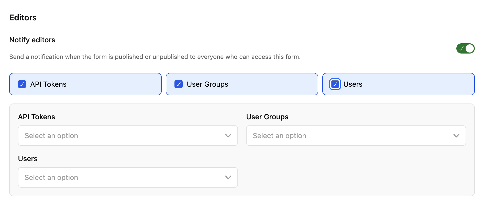484x208 pixels.
Task: Uncheck the User Groups checkbox
Action: pyautogui.click(x=179, y=84)
